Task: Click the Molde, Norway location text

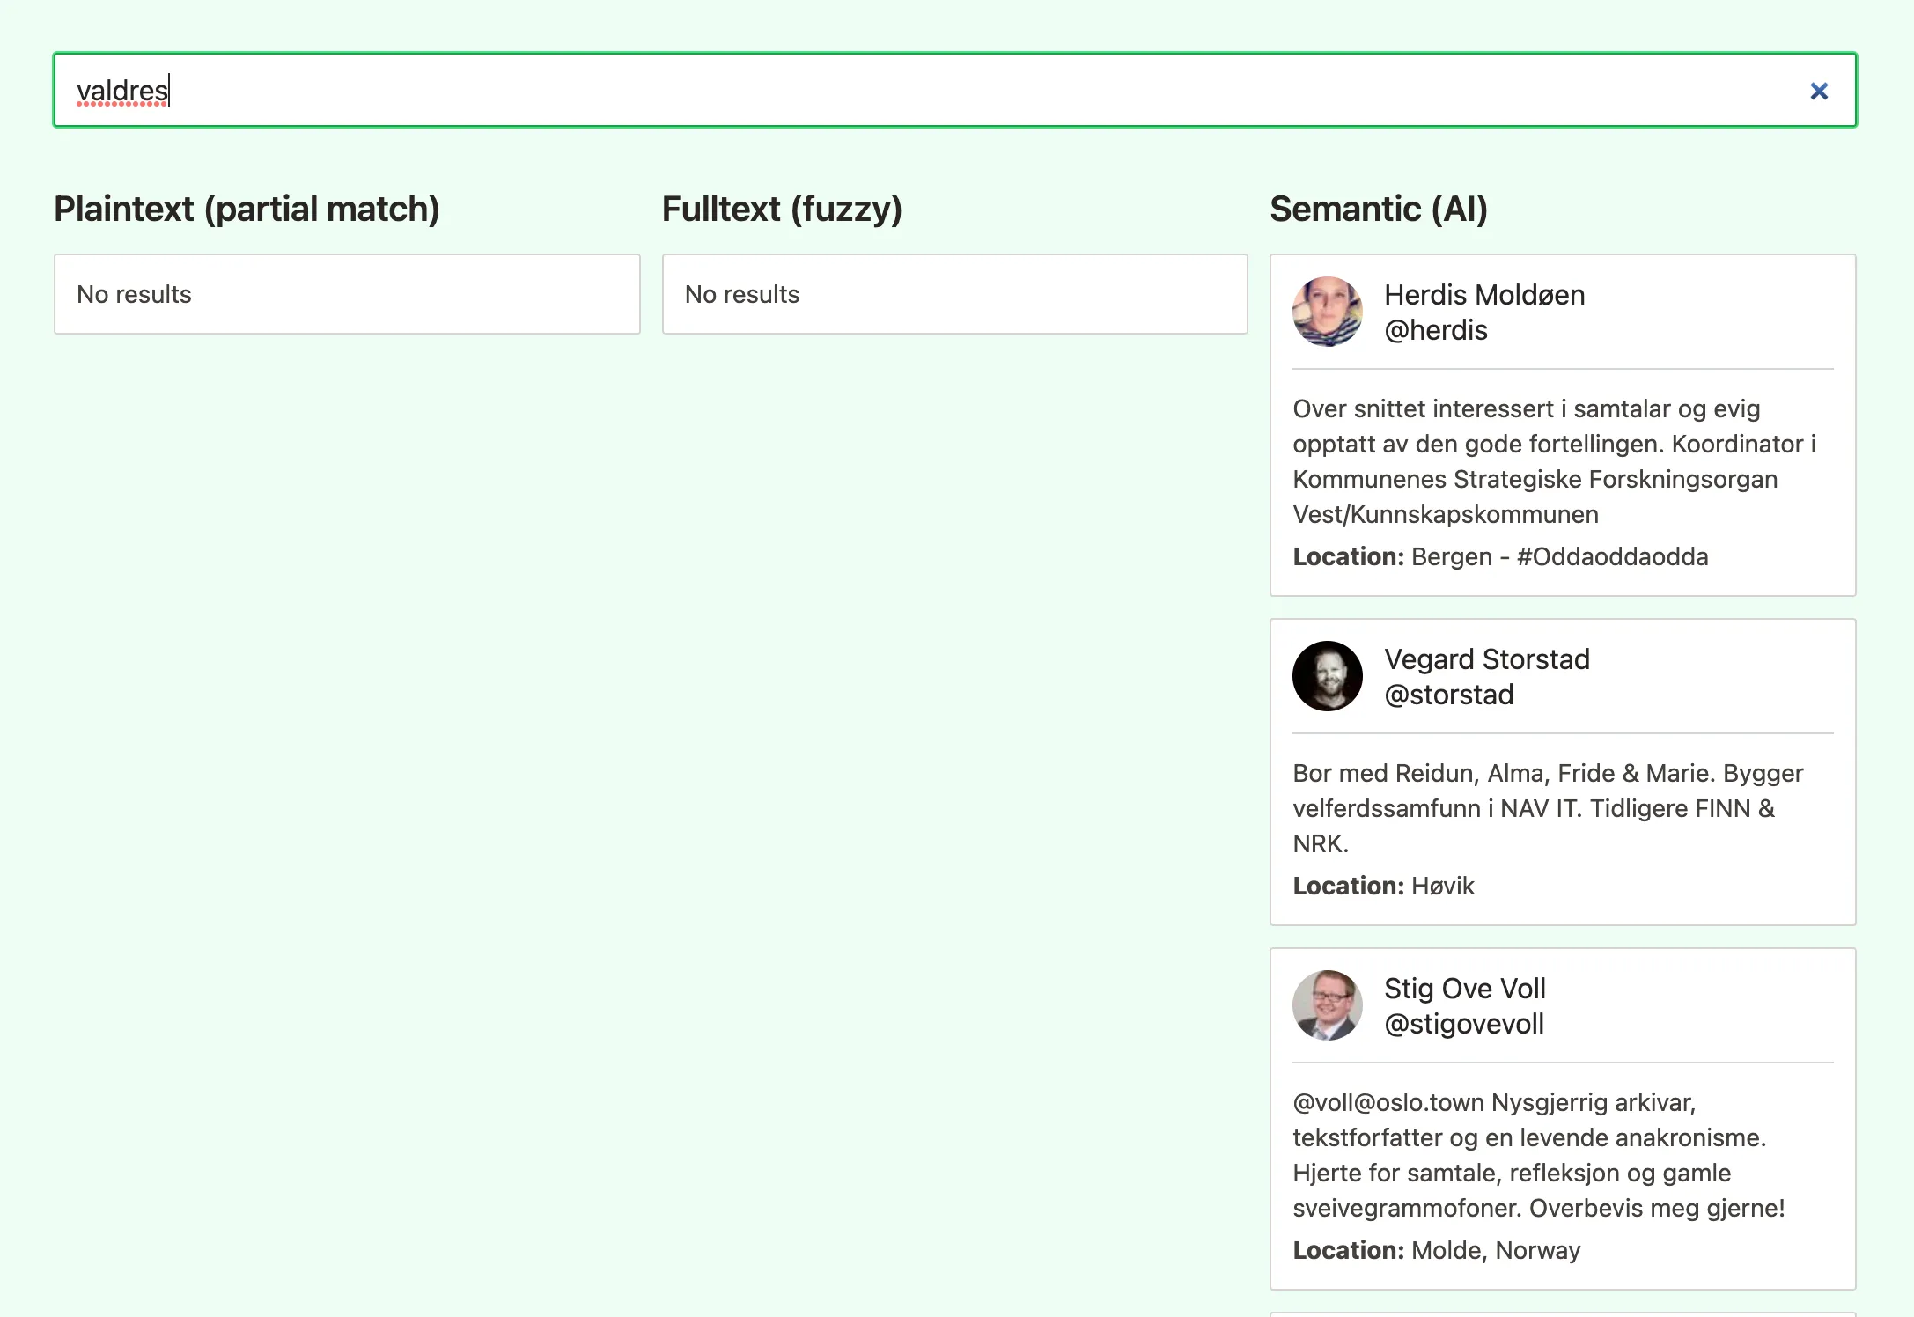Action: click(1496, 1249)
